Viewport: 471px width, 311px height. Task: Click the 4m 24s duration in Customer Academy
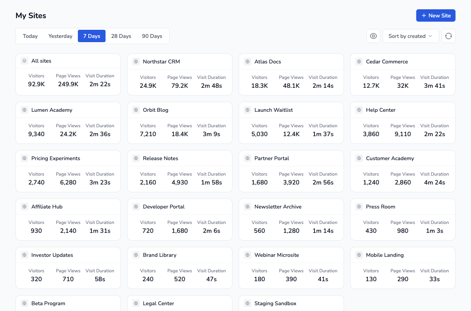click(x=435, y=182)
